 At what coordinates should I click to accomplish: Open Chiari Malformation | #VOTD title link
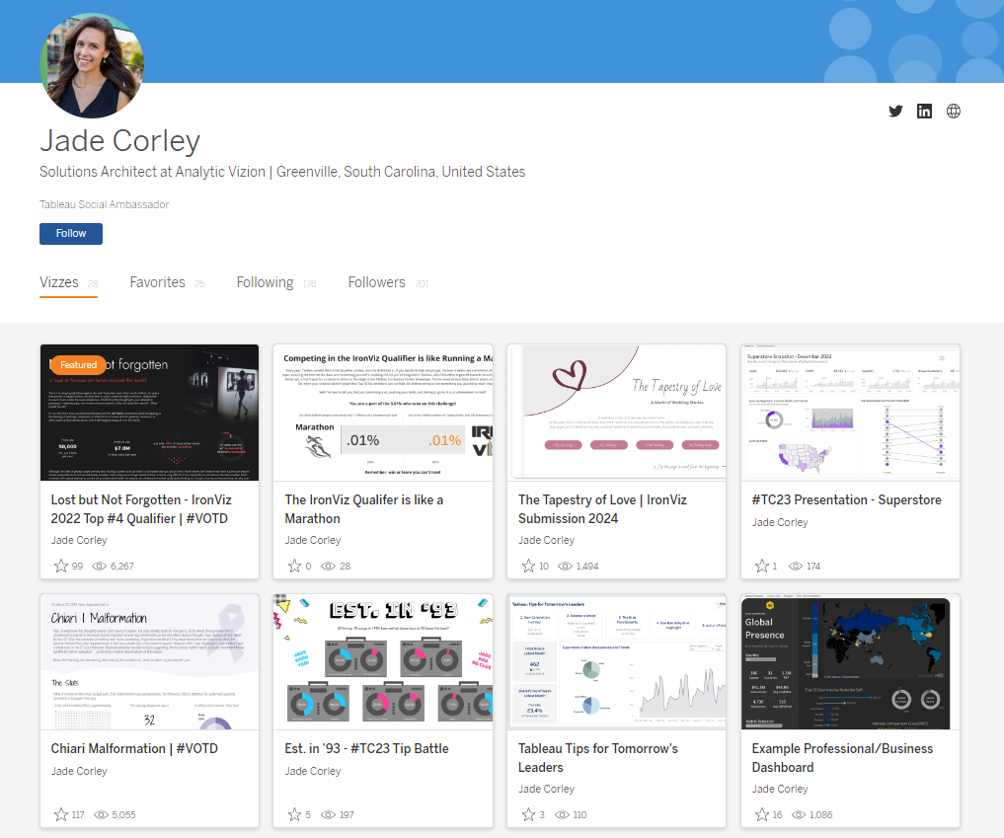pos(134,748)
